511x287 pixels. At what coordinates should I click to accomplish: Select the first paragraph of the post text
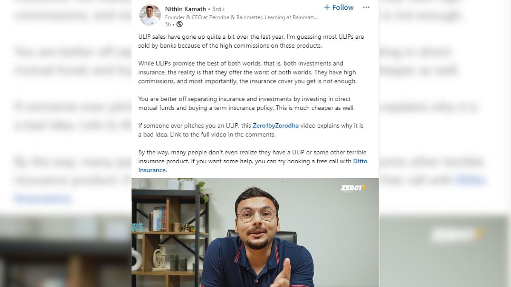point(251,41)
